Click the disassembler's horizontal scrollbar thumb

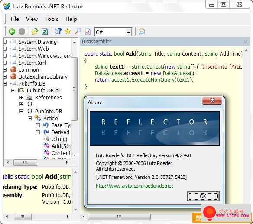click(119, 217)
